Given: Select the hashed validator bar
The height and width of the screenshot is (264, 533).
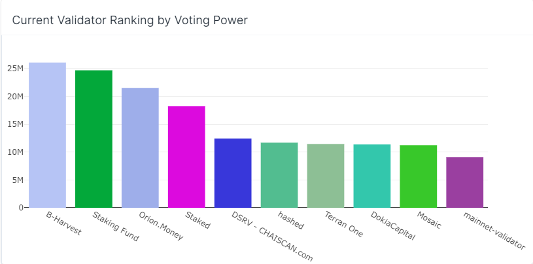Looking at the screenshot, I should point(279,175).
